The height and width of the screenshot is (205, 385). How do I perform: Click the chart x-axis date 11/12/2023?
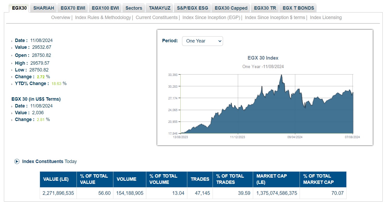(237, 137)
